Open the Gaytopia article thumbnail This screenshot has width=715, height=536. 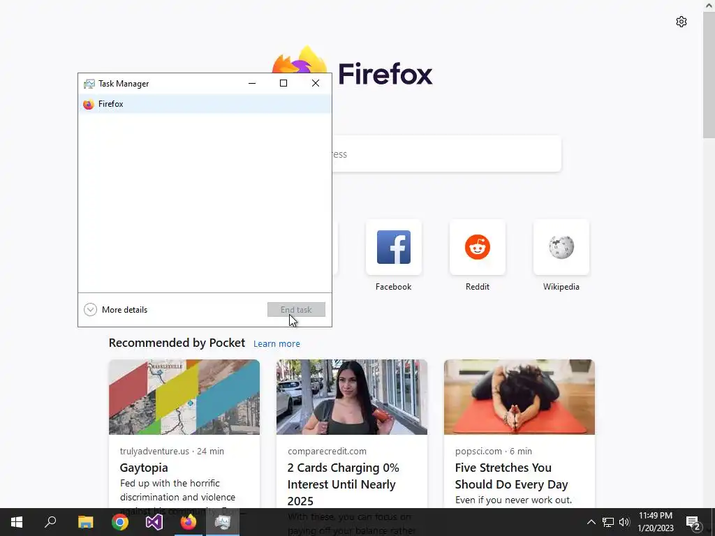184,397
